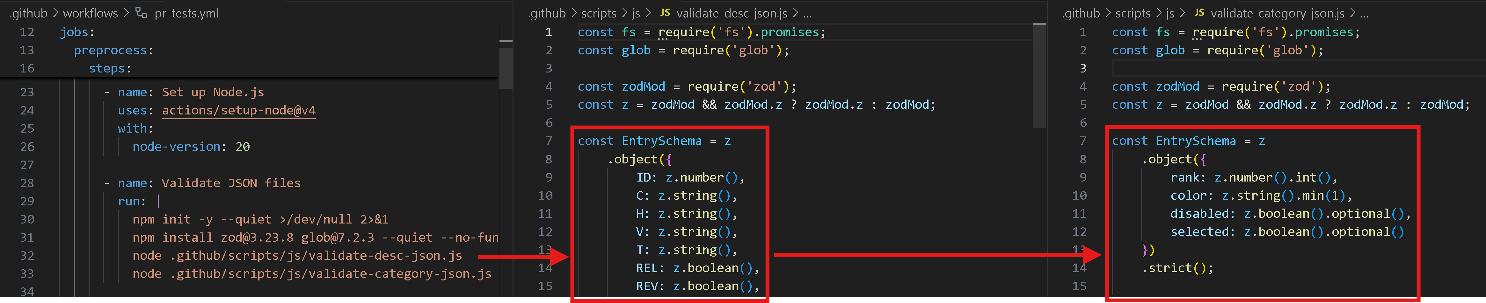This screenshot has width=1486, height=303.
Task: Open scripts breadcrumb in validate-desc-json.js pane
Action: coord(599,13)
